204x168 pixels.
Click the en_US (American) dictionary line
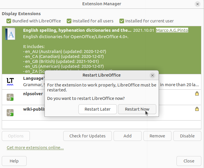tap(63, 66)
